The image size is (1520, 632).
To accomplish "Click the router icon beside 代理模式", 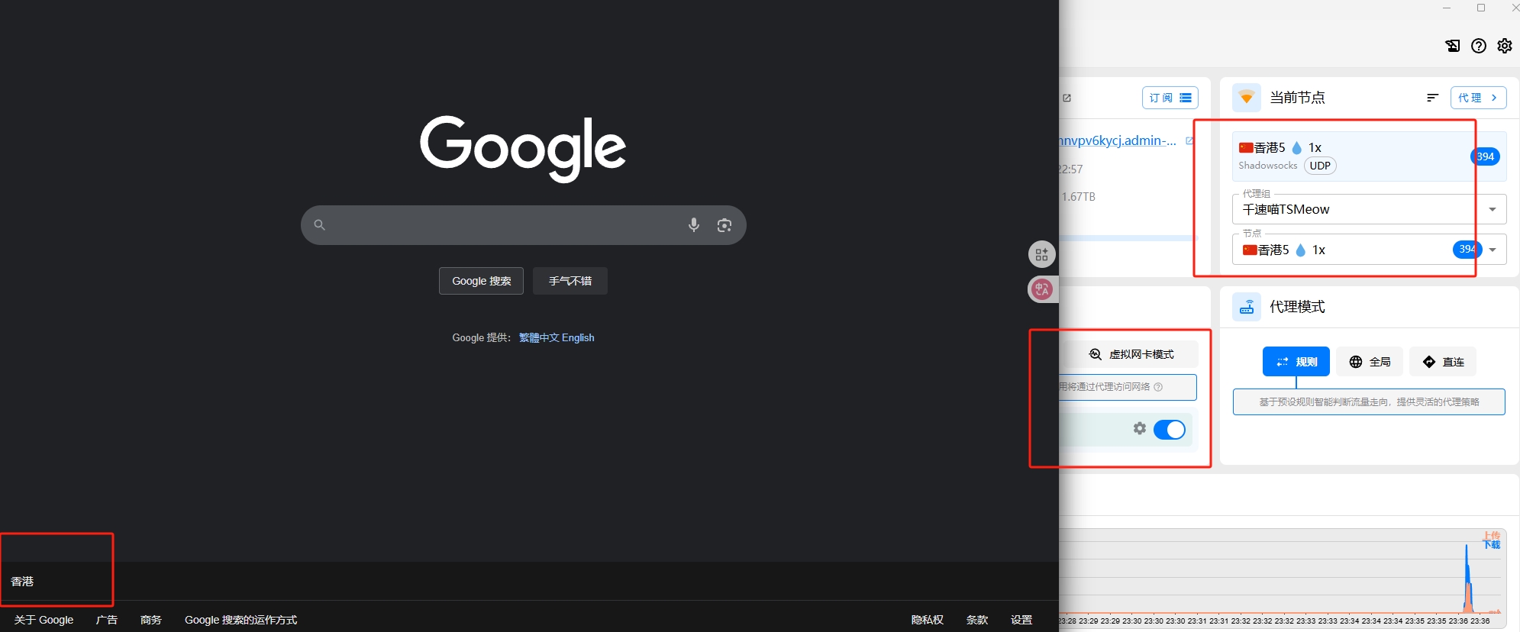I will tap(1247, 307).
